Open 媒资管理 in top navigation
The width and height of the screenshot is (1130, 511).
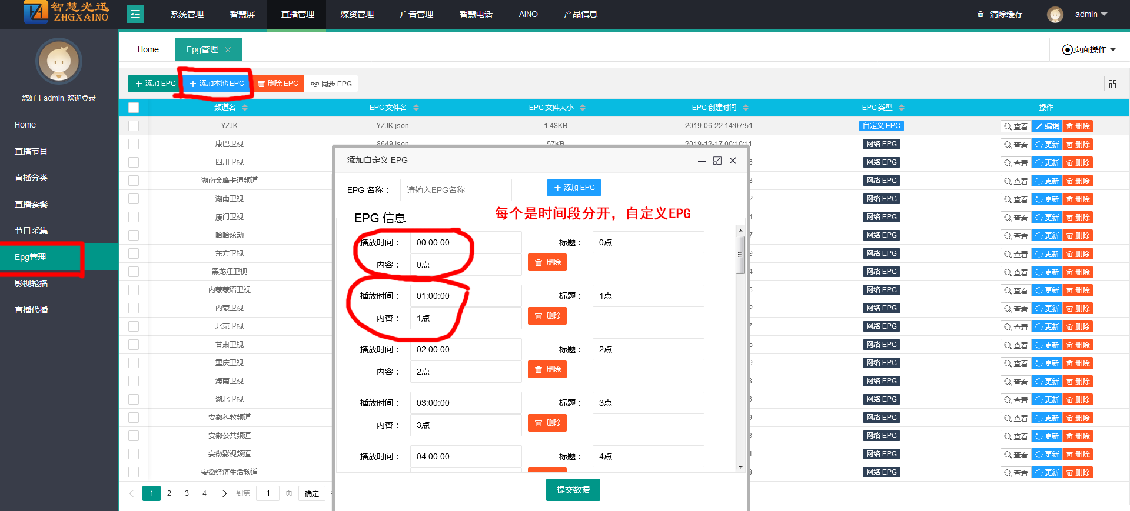click(x=357, y=15)
